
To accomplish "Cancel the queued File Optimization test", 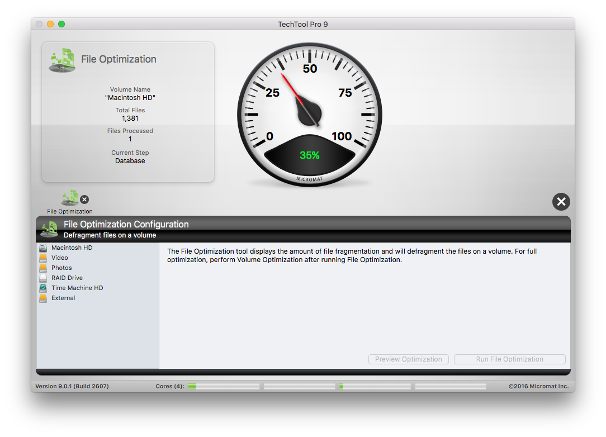I will (x=84, y=199).
